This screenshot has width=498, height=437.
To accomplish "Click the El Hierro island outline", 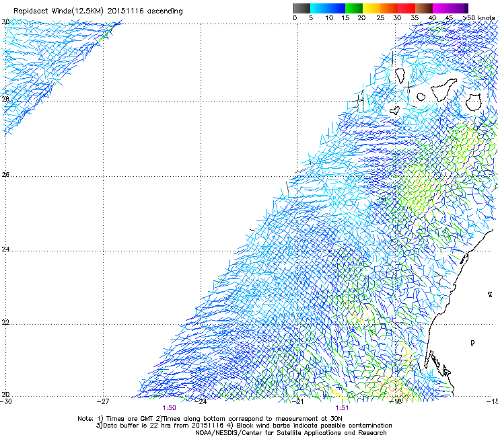I will pos(394,110).
